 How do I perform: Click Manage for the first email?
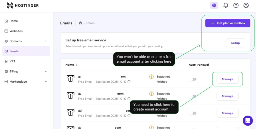pyautogui.click(x=227, y=79)
